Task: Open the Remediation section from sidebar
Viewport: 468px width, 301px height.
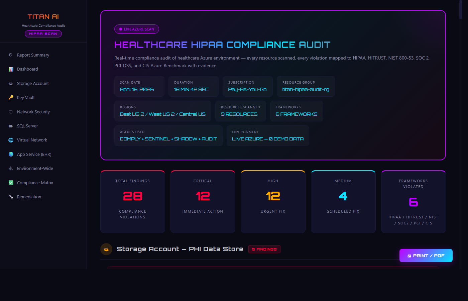Action: [29, 197]
